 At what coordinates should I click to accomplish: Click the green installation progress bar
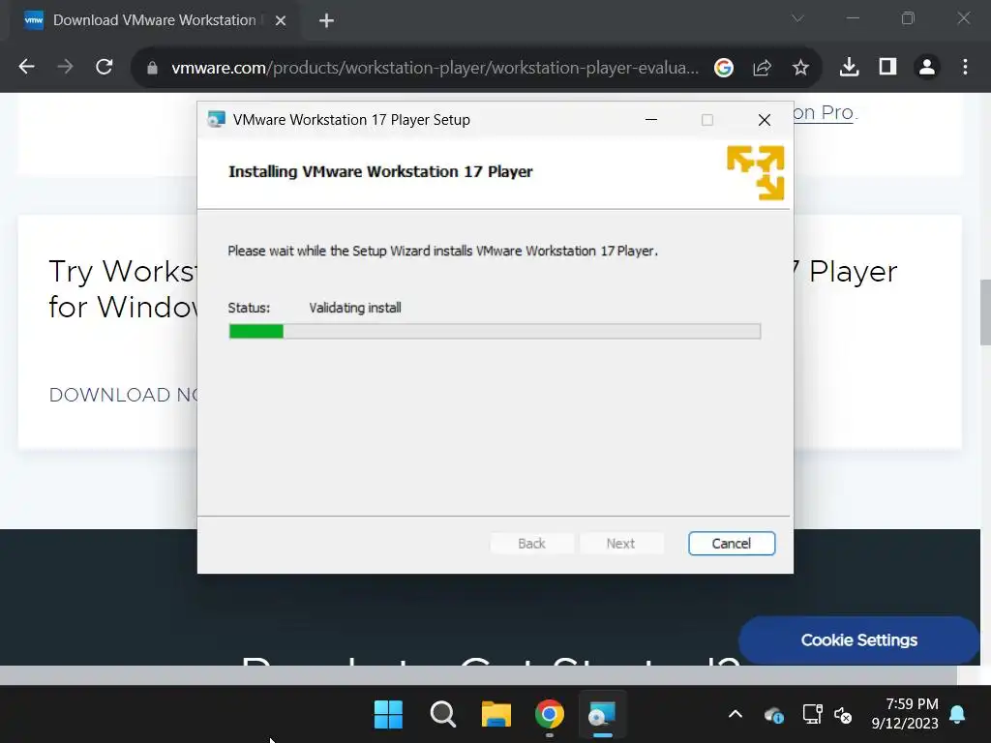point(495,331)
